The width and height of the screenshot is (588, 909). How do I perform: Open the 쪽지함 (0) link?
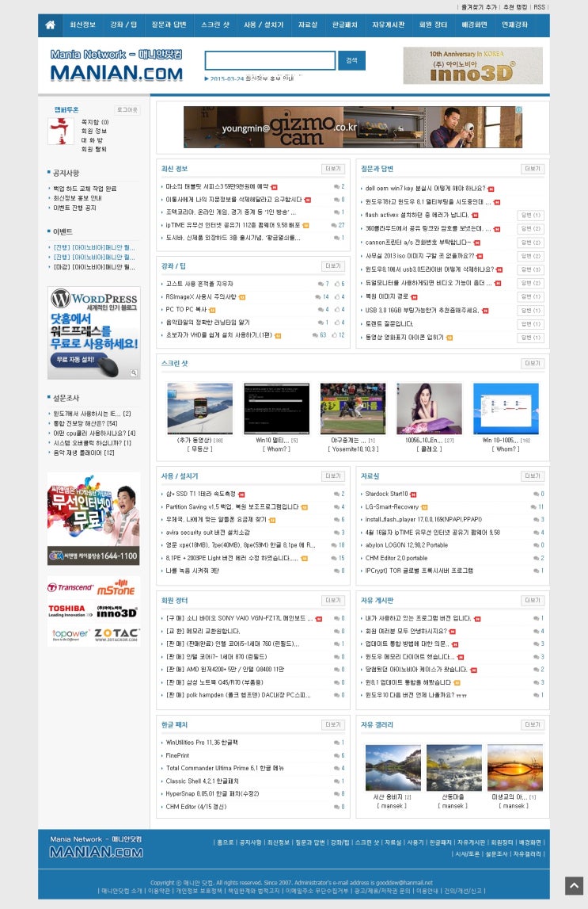click(x=95, y=122)
